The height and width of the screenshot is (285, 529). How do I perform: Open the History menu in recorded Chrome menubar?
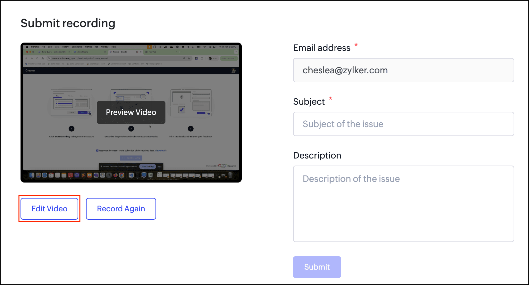coord(65,47)
